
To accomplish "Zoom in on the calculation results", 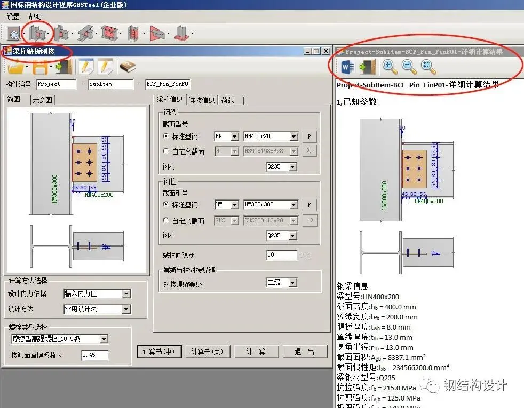I will coord(390,67).
